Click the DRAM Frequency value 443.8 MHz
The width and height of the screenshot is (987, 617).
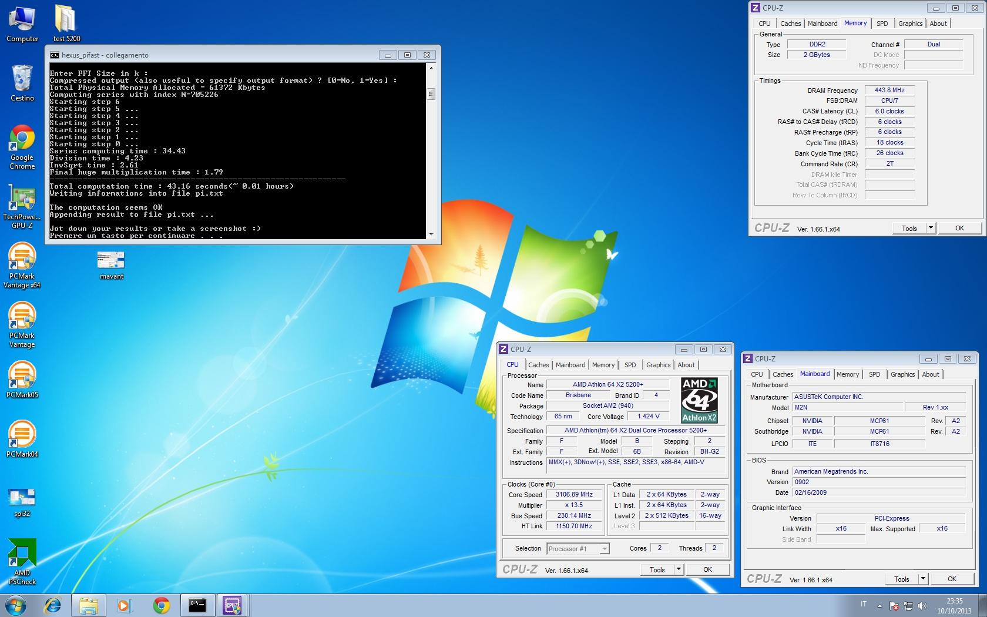889,90
